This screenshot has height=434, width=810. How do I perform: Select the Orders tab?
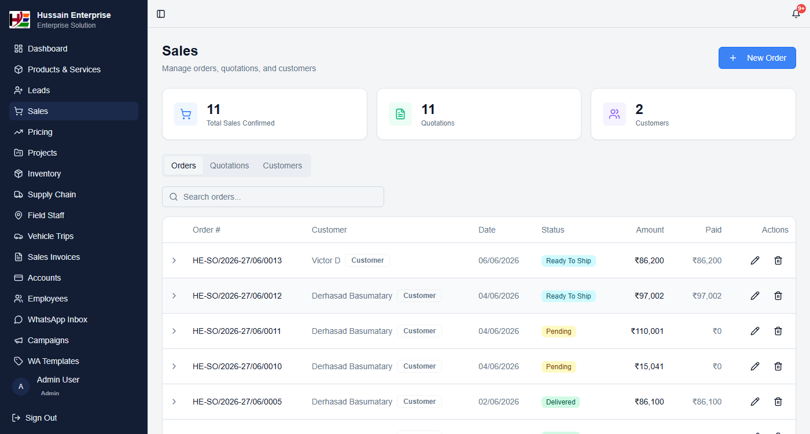[184, 165]
